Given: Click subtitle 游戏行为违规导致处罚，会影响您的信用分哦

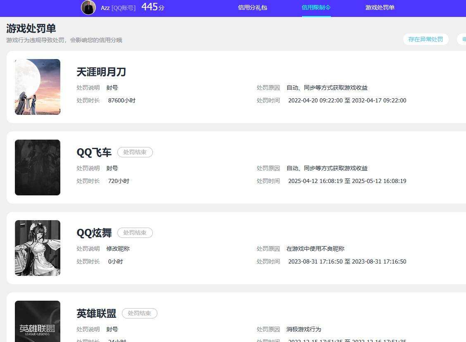Looking at the screenshot, I should tap(64, 40).
